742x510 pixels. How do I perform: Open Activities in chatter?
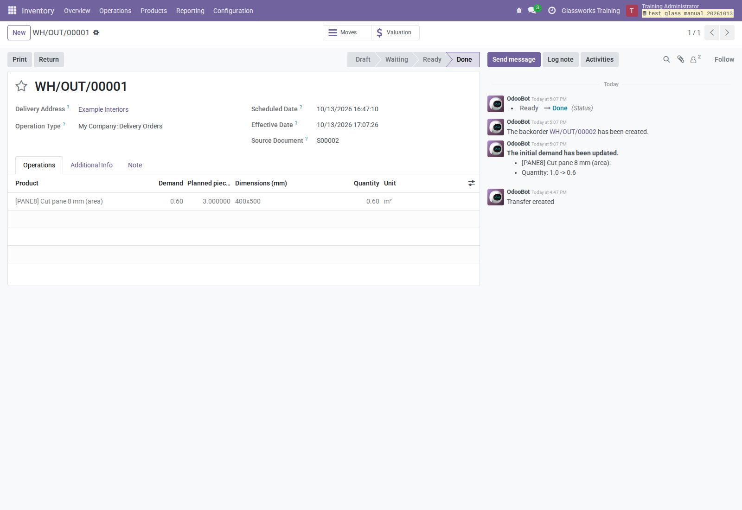(599, 59)
